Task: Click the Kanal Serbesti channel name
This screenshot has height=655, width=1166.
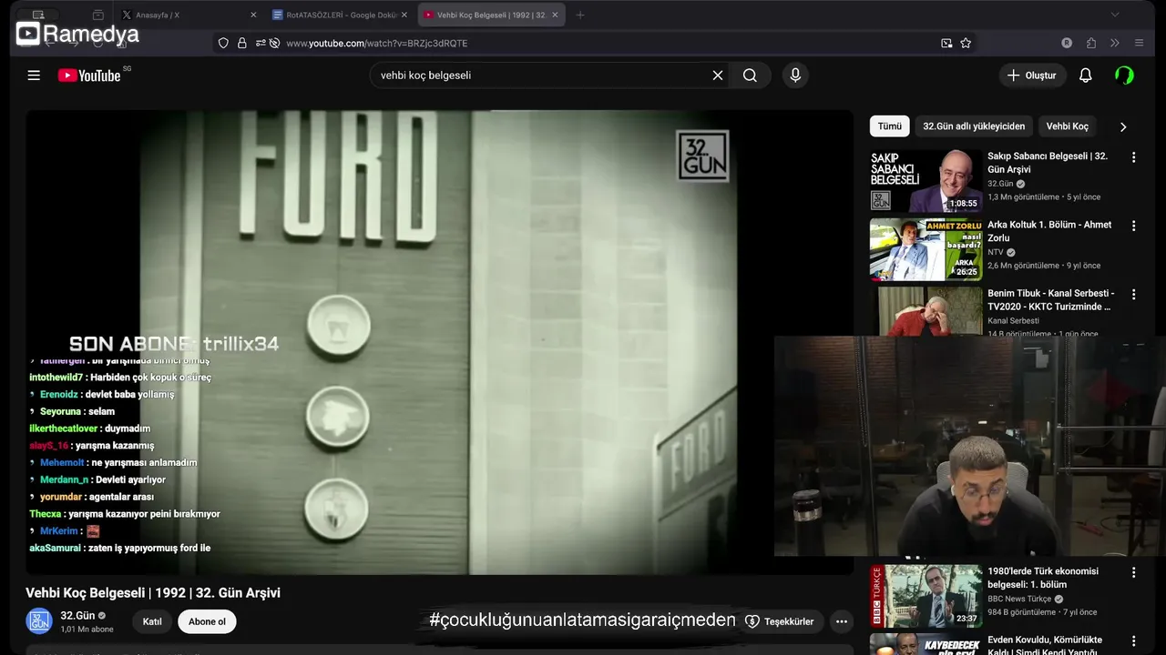Action: [x=1013, y=320]
